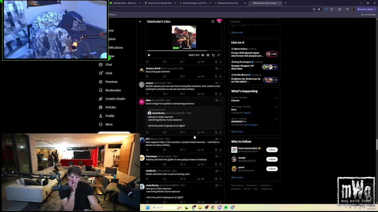Seek along the video progress bar
The width and height of the screenshot is (378, 212).
pos(184,51)
